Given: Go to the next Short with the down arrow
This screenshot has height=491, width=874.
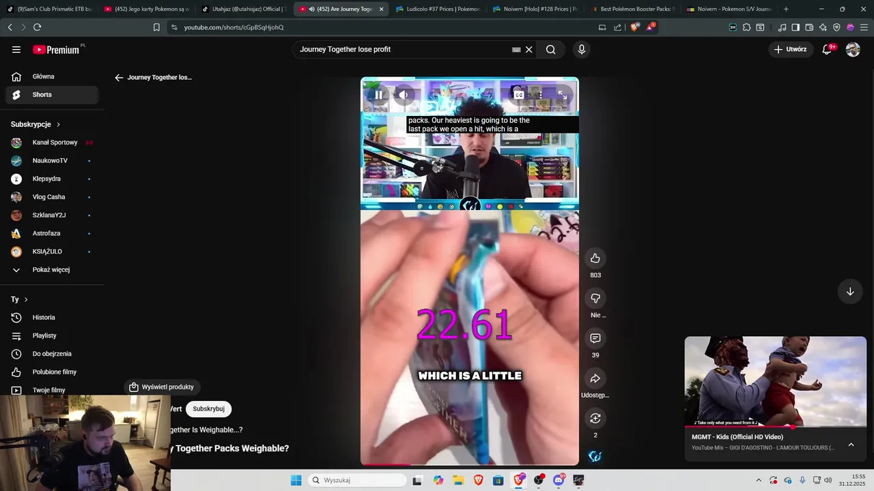Looking at the screenshot, I should 850,291.
